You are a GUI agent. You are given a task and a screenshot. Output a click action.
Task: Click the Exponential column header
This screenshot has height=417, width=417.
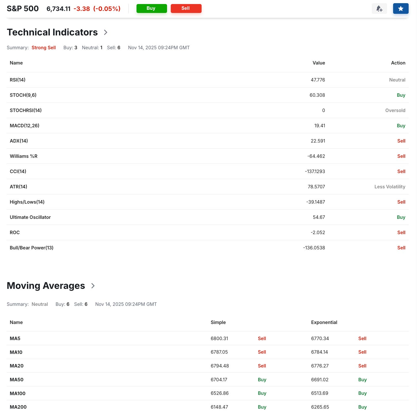point(324,322)
